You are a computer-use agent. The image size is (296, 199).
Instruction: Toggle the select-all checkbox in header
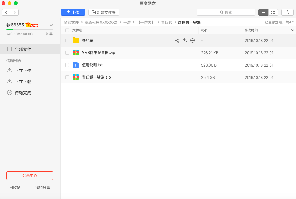(67, 30)
